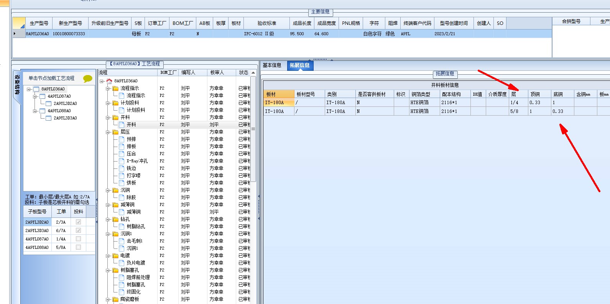Click the folder icon of 计划投料

coord(115,103)
